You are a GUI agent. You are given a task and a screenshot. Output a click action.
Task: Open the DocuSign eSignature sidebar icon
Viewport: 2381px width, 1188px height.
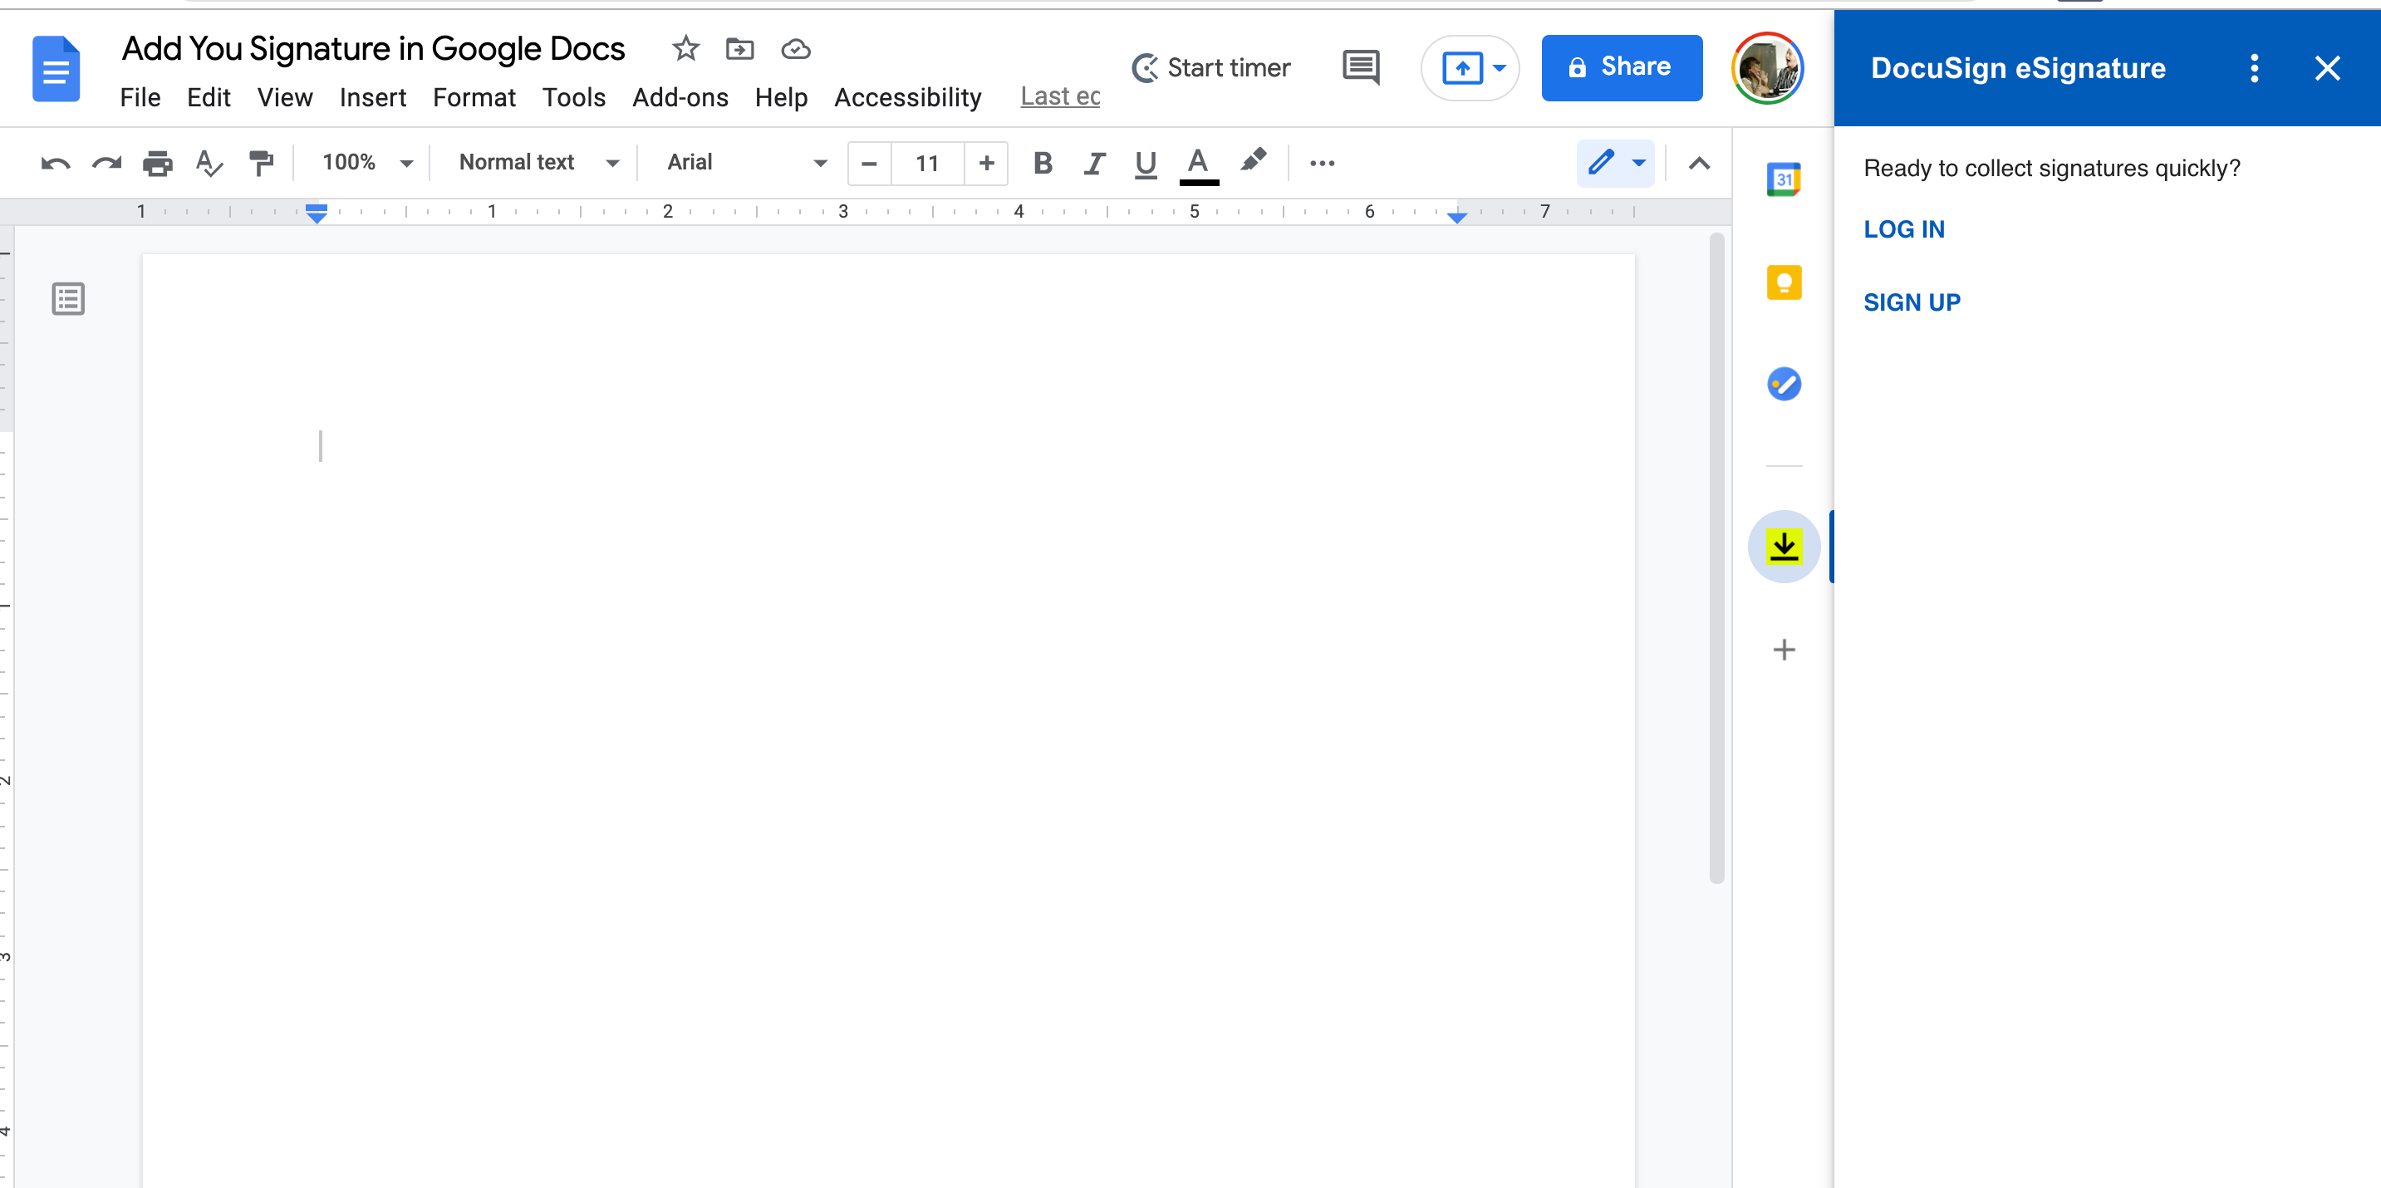click(x=1783, y=546)
